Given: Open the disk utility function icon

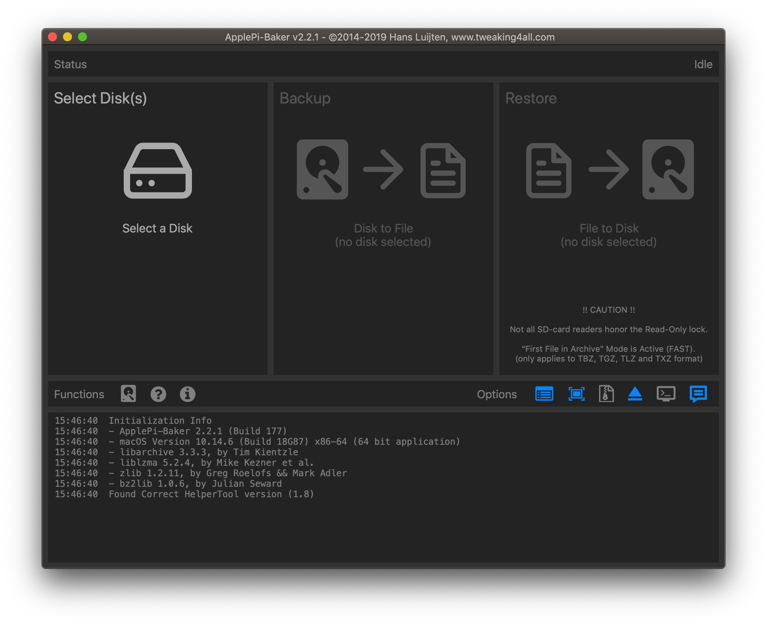Looking at the screenshot, I should 128,394.
